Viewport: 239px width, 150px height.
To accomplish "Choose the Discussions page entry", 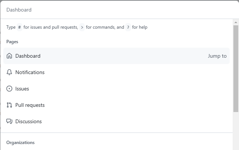I will point(28,121).
